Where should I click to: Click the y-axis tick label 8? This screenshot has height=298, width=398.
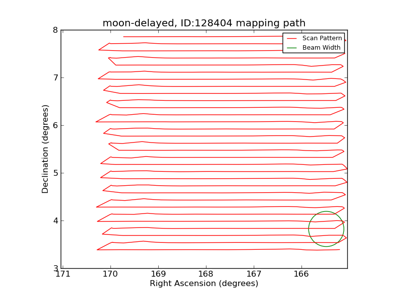[x=56, y=30]
